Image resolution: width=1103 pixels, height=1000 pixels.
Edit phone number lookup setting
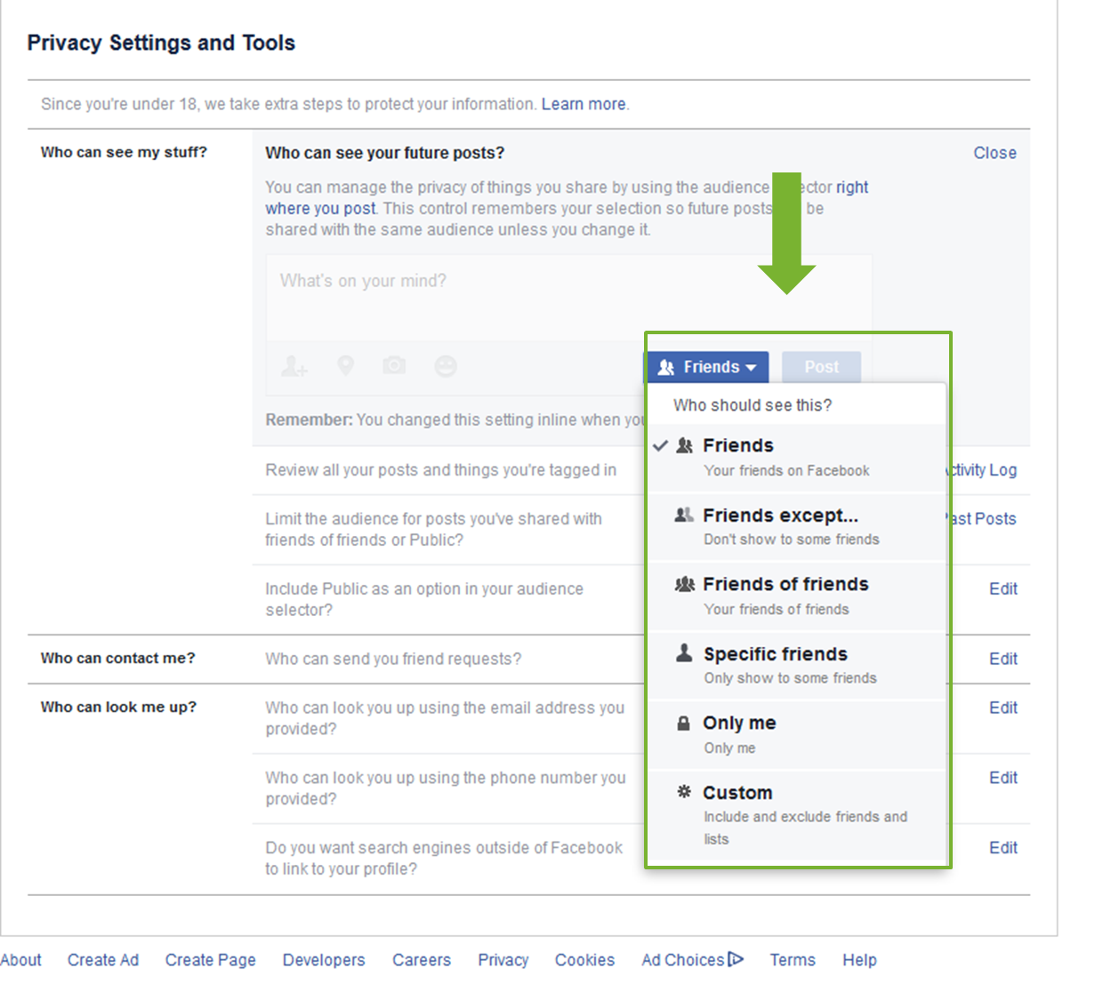[1003, 778]
